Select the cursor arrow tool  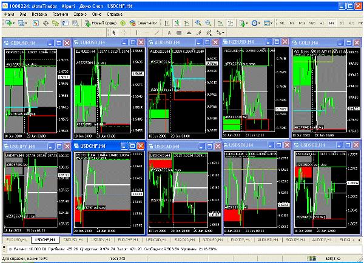(114, 33)
